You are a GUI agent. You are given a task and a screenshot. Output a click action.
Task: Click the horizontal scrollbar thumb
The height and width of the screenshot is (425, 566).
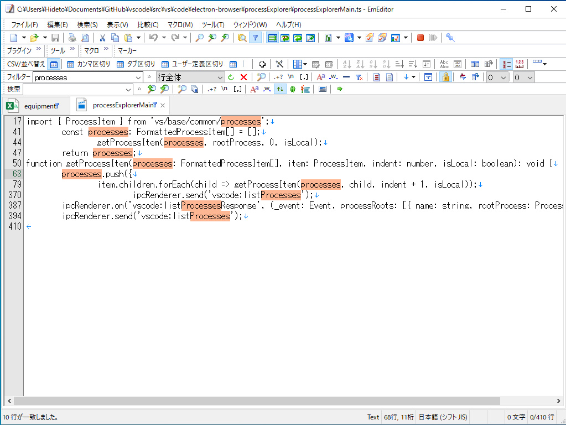[x=257, y=401]
